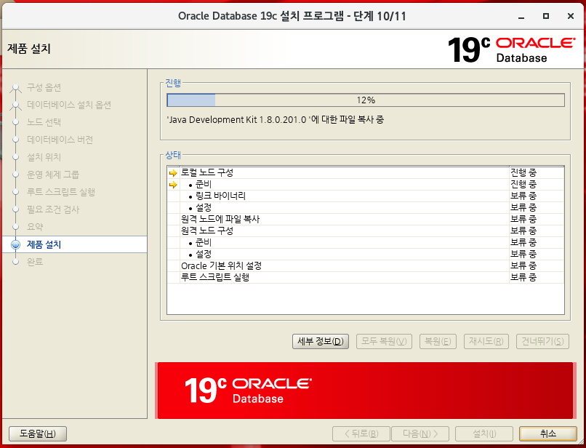Select the 루트 스크립트 실행 status table row
The height and width of the screenshot is (448, 586).
click(366, 277)
